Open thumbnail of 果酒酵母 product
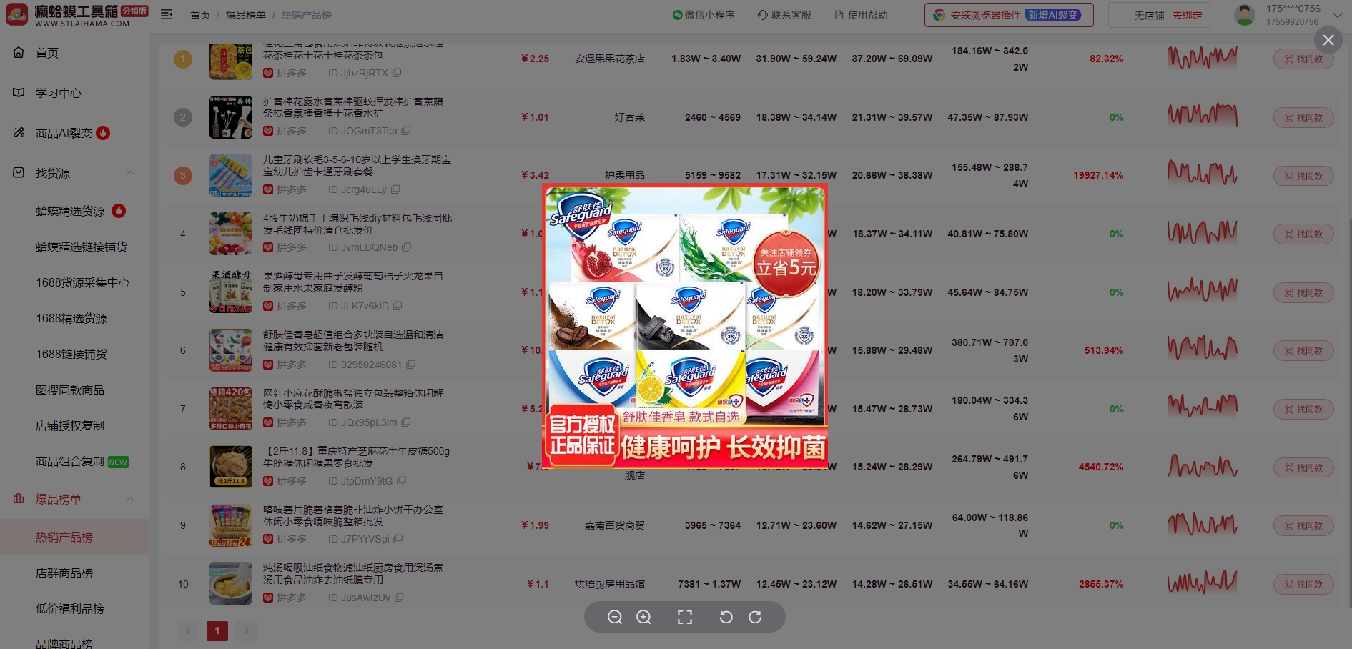Image resolution: width=1352 pixels, height=649 pixels. (230, 292)
